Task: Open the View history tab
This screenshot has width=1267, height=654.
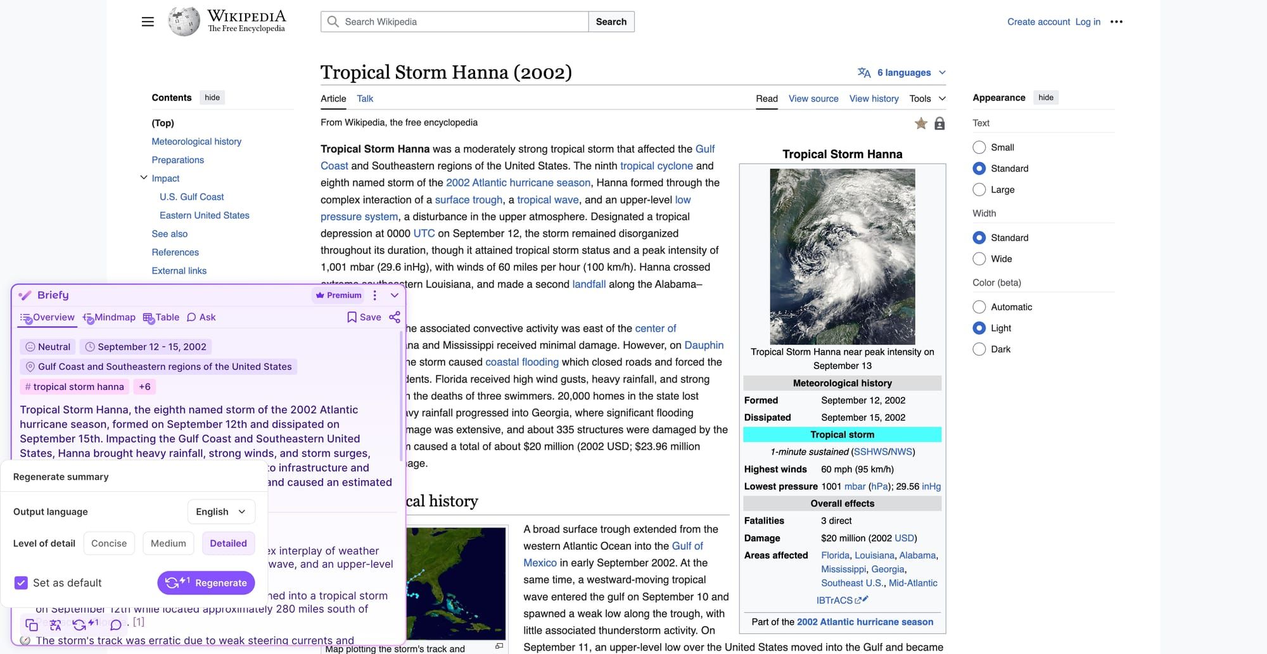Action: tap(874, 99)
